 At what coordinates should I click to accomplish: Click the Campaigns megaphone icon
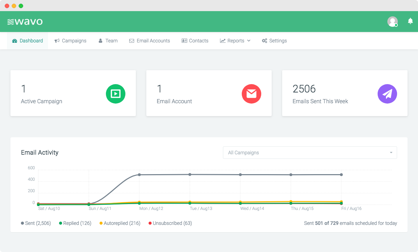(56, 40)
